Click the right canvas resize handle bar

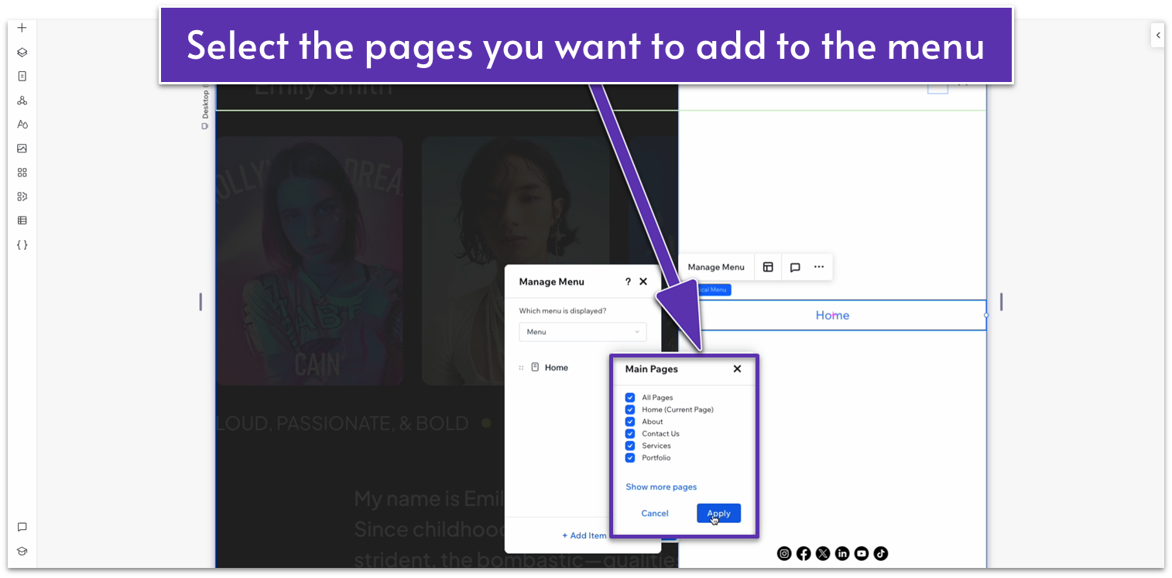[x=1002, y=302]
